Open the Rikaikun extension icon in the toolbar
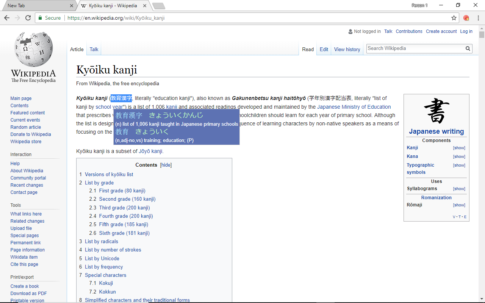Viewport: 485px width, 303px height. (466, 18)
